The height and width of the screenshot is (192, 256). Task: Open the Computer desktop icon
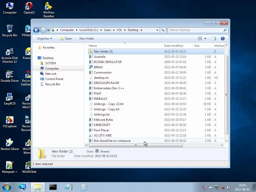[10, 8]
